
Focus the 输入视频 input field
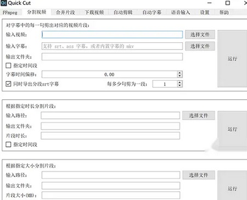click(112, 35)
